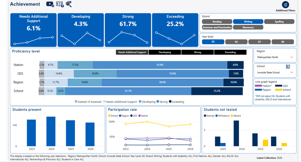Image resolution: width=301 pixels, height=162 pixels.
Task: Click the Region 59.6% bar segment
Action: [x=163, y=82]
